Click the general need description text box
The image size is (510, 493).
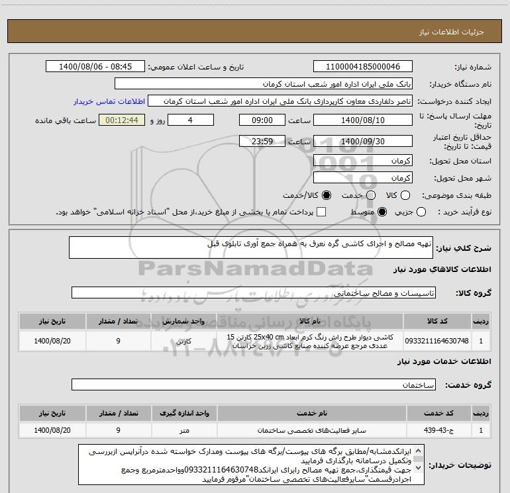coord(251,247)
